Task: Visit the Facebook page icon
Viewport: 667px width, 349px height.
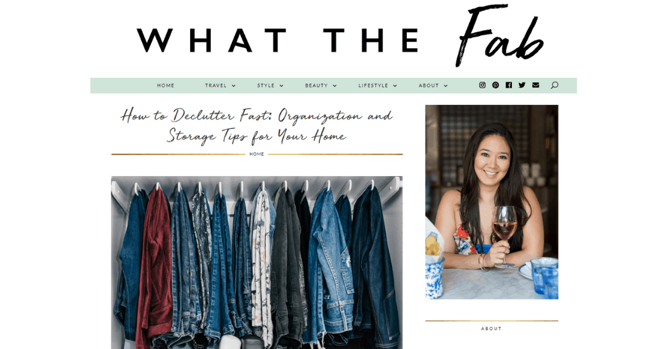Action: pyautogui.click(x=509, y=85)
